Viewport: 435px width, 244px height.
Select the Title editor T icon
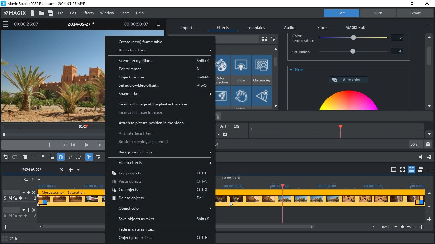[x=34, y=157]
